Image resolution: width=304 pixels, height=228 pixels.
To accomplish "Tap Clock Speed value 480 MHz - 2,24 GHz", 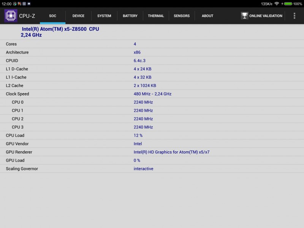I will point(153,94).
